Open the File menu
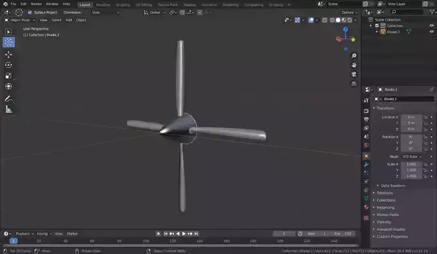Screen dimensions: 437x254 coord(14,4)
